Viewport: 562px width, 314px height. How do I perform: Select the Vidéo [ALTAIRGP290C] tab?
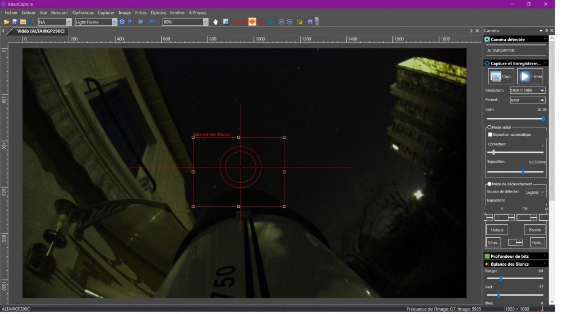tap(41, 31)
